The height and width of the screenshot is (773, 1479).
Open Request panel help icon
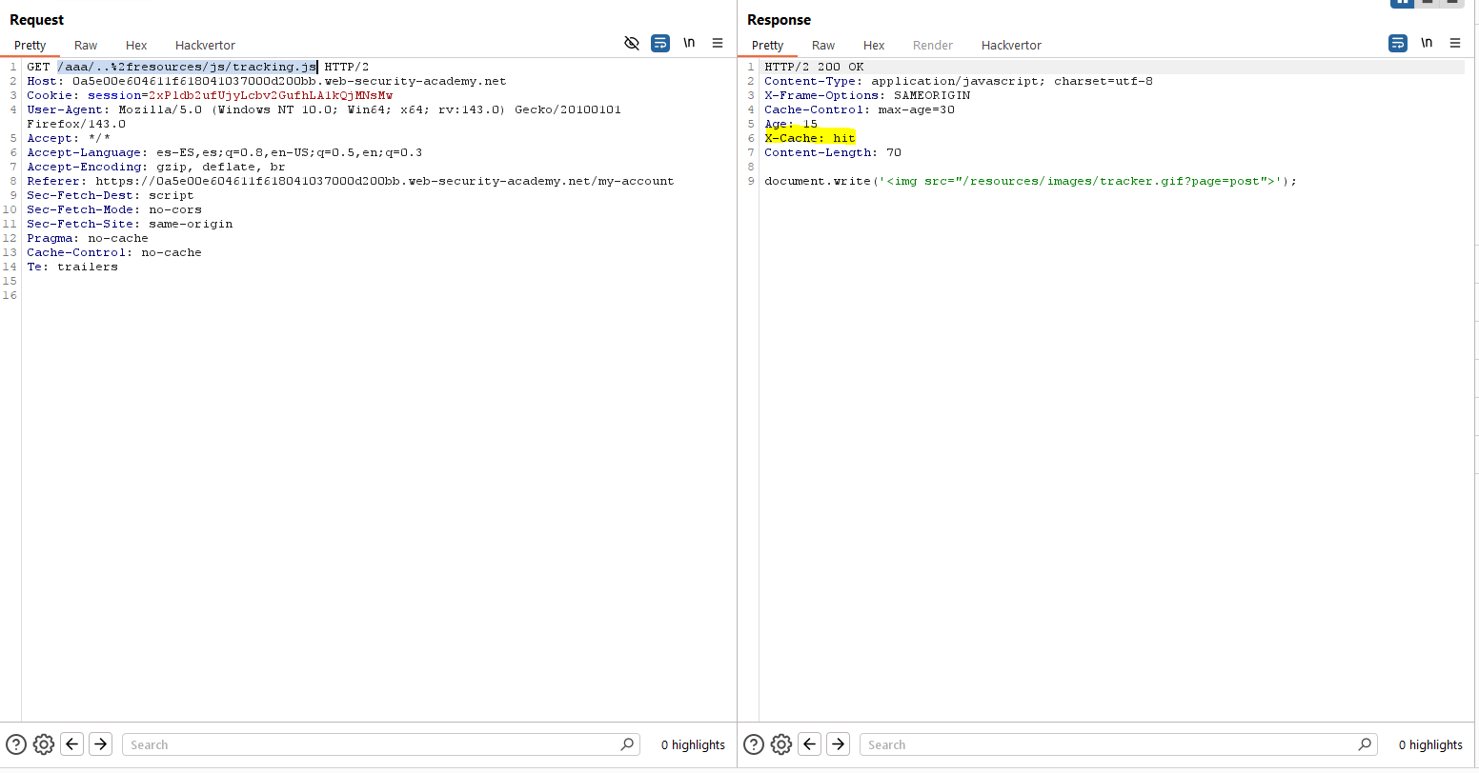click(x=16, y=744)
